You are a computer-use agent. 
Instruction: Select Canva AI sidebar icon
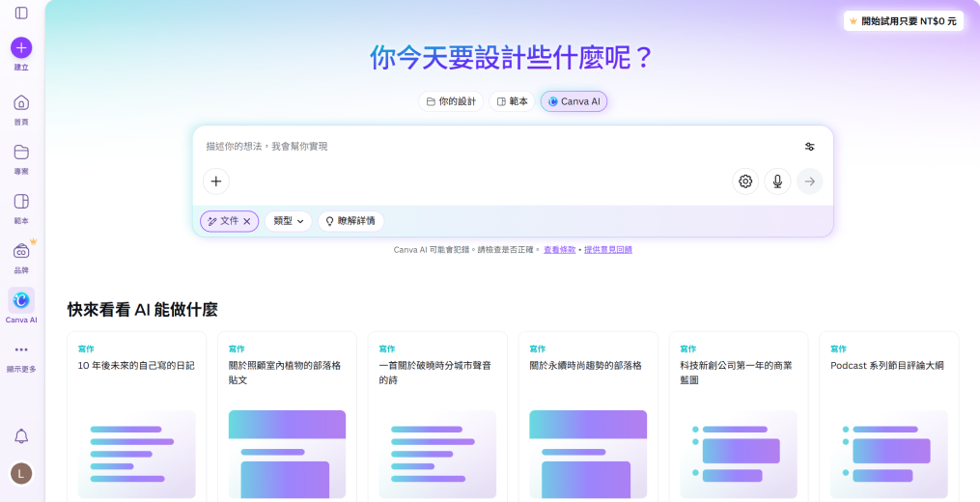click(21, 300)
